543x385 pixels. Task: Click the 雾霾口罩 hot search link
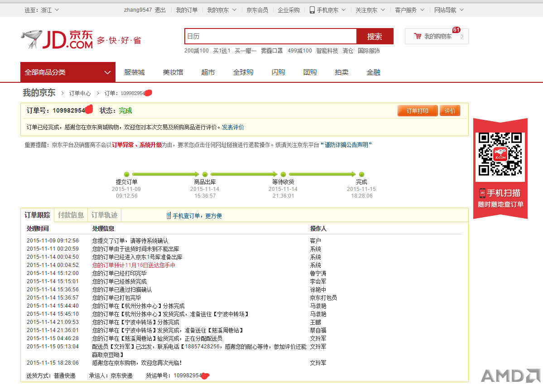point(272,51)
